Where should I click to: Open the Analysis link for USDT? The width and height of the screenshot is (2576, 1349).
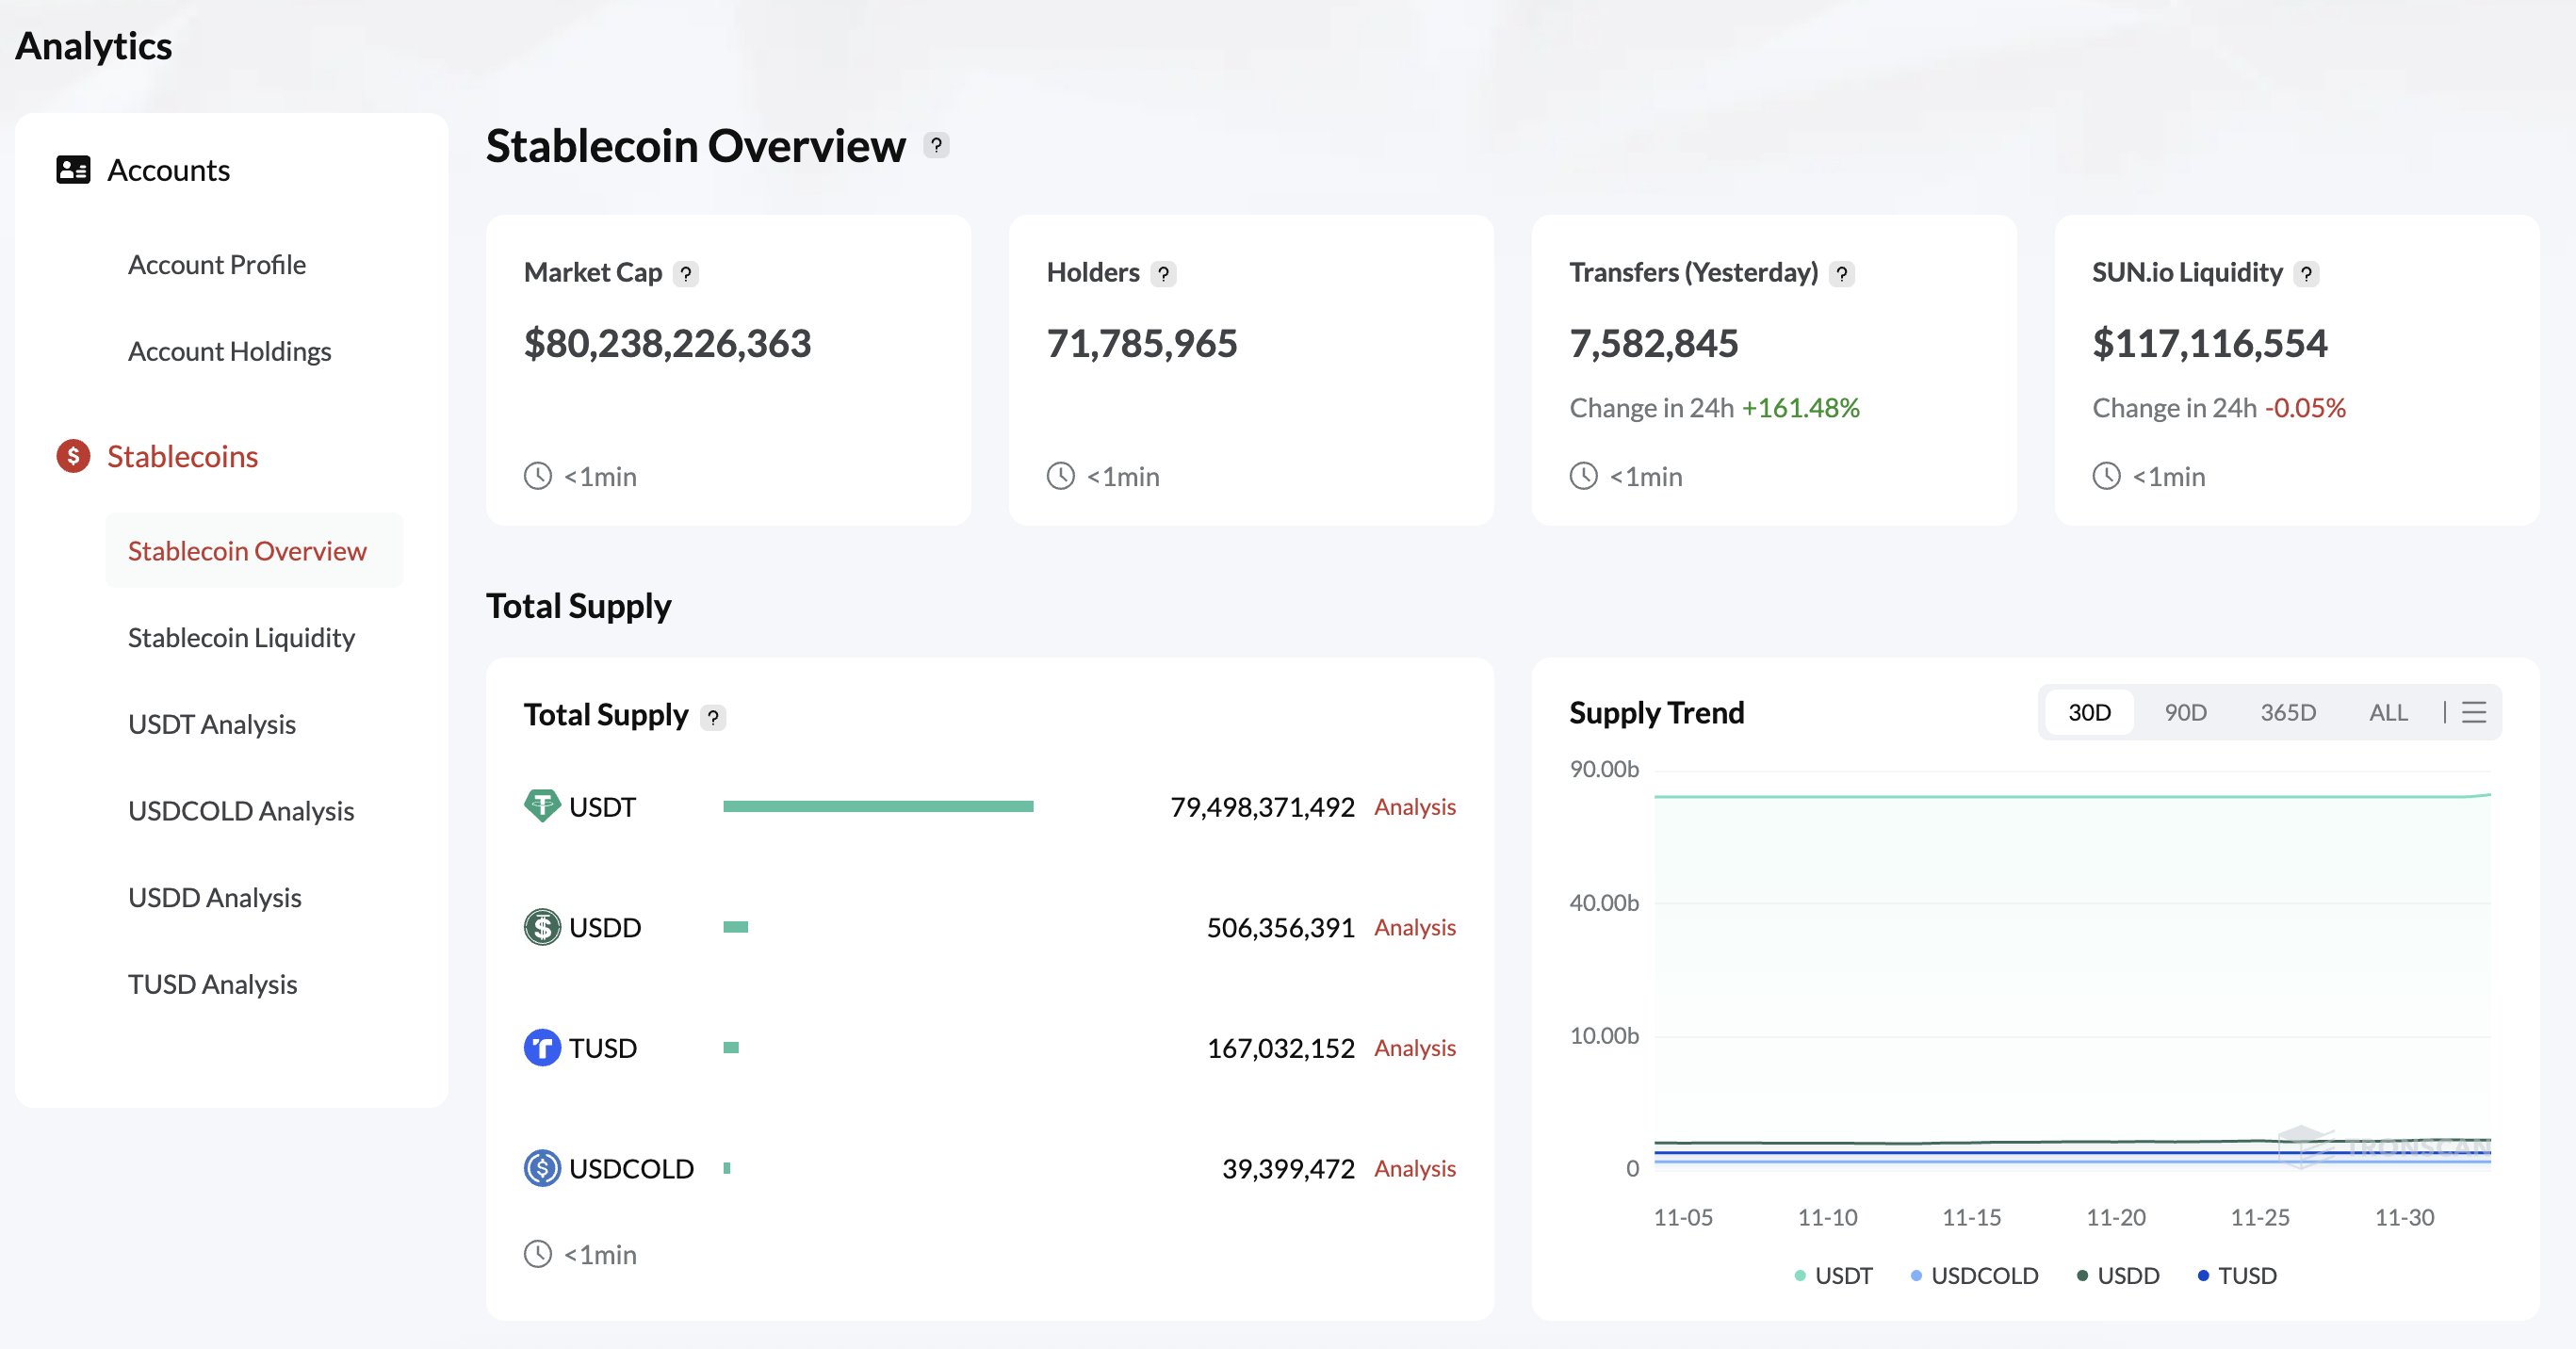pos(1415,806)
